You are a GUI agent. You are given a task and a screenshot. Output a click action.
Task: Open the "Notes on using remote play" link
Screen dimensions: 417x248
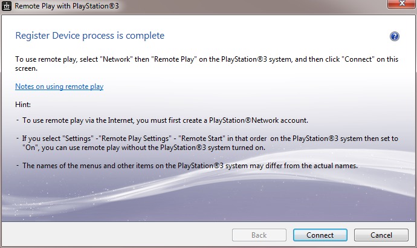[x=59, y=86]
